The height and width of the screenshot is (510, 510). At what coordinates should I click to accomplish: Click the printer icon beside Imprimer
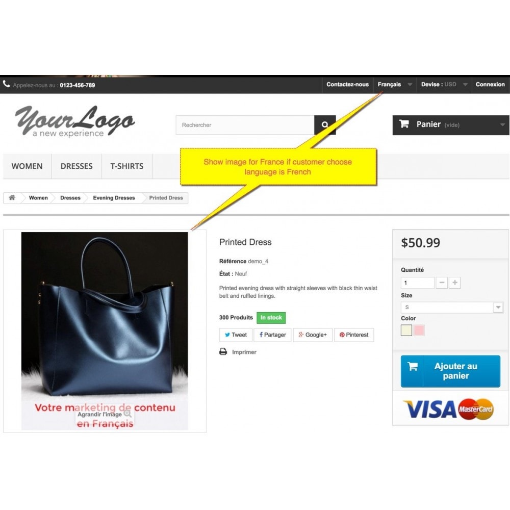point(223,352)
